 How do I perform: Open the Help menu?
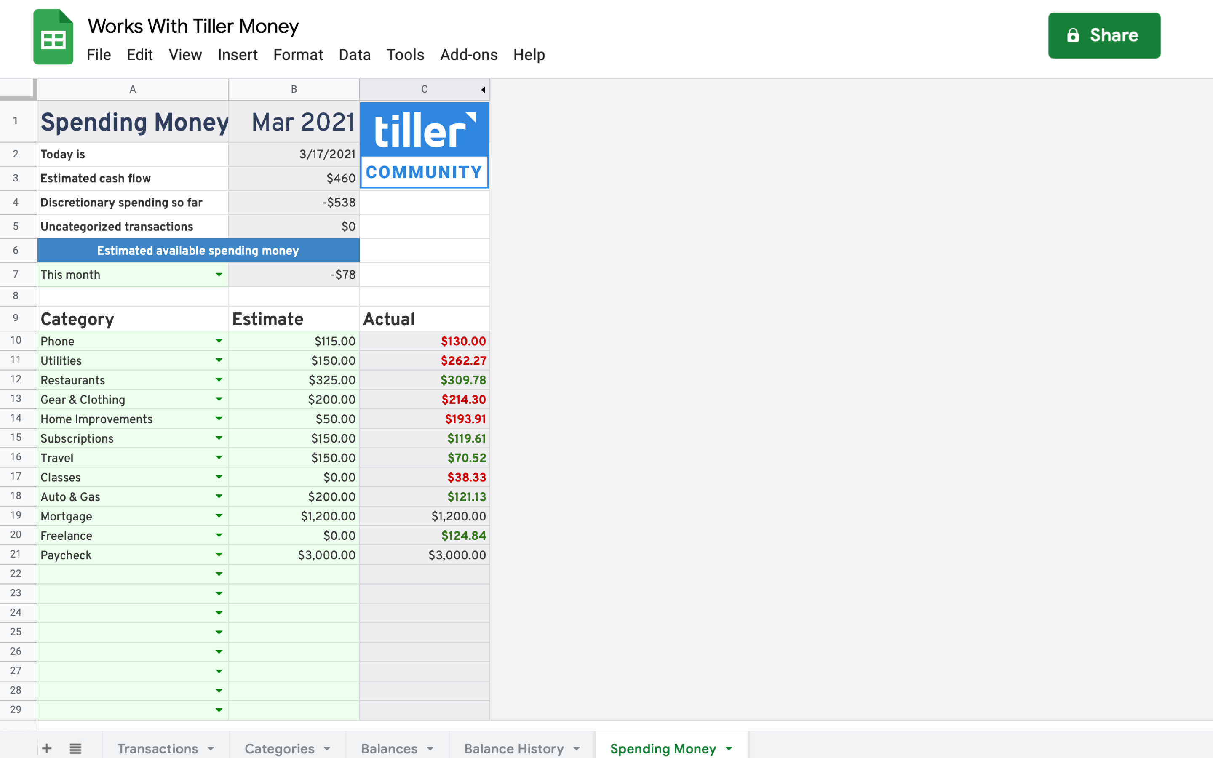[529, 55]
